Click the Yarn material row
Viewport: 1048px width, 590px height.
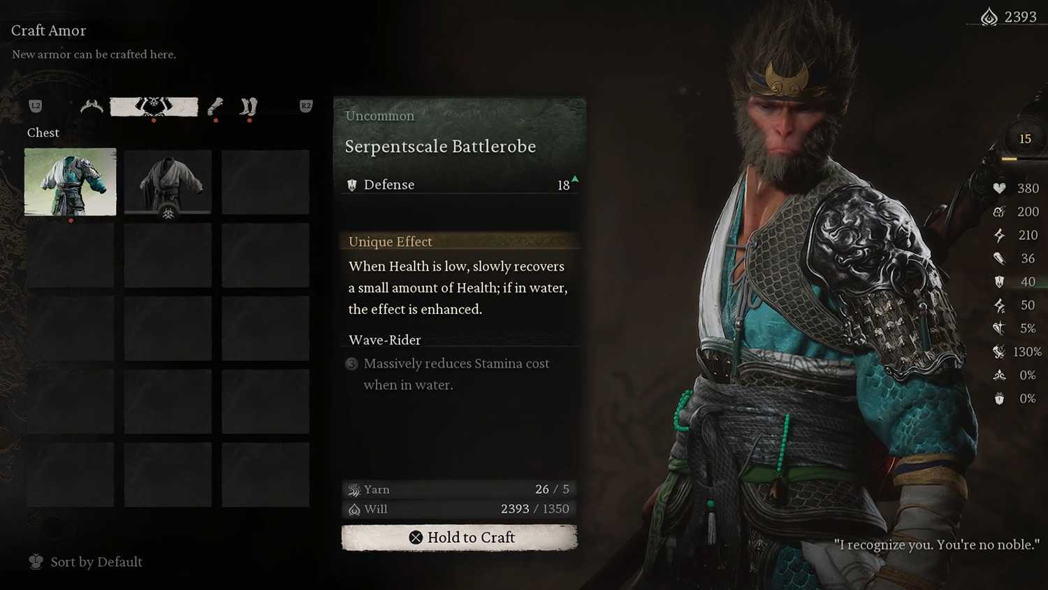point(460,489)
